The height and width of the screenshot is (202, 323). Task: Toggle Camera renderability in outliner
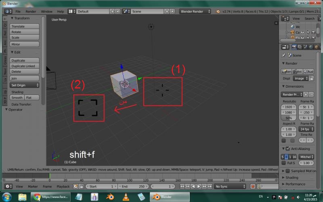click(313, 32)
